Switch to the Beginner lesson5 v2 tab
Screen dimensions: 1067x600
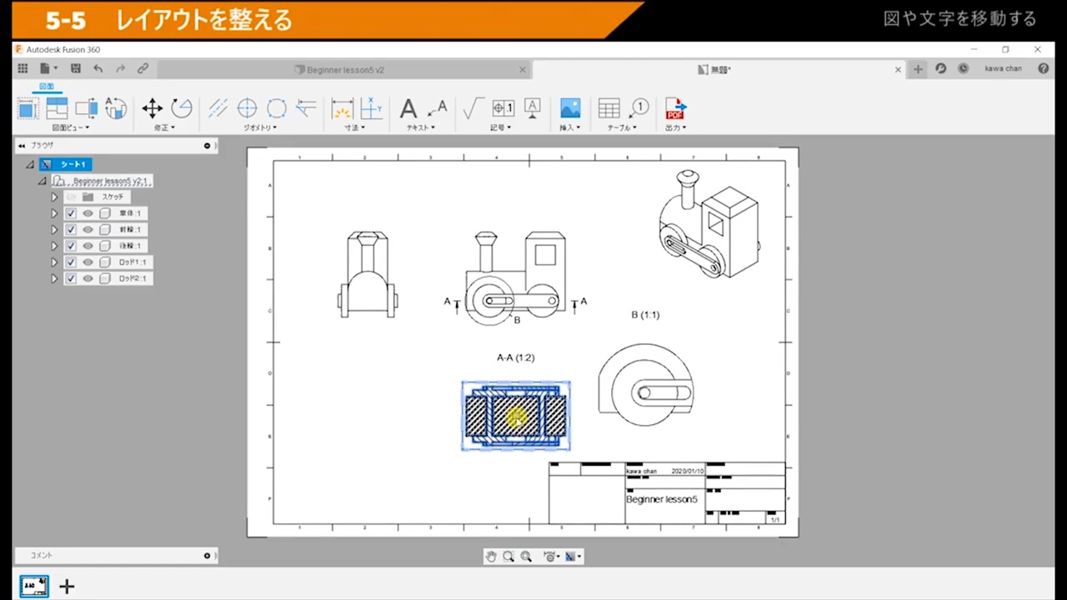345,70
